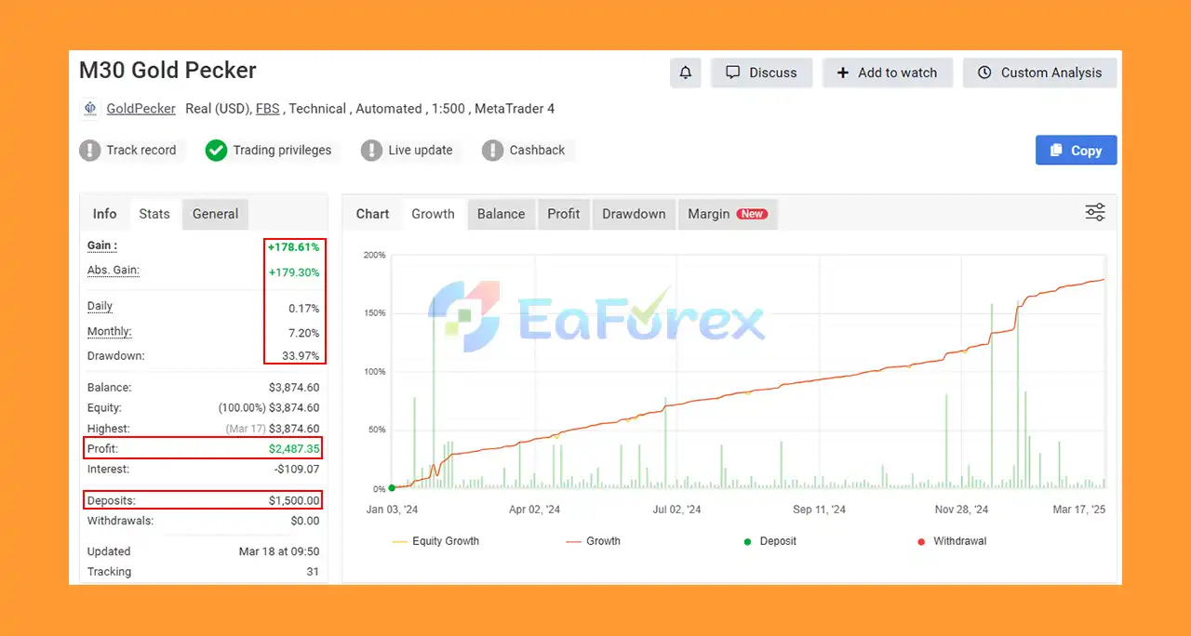This screenshot has height=636, width=1191.
Task: Select the Balance chart tab
Action: tap(501, 214)
